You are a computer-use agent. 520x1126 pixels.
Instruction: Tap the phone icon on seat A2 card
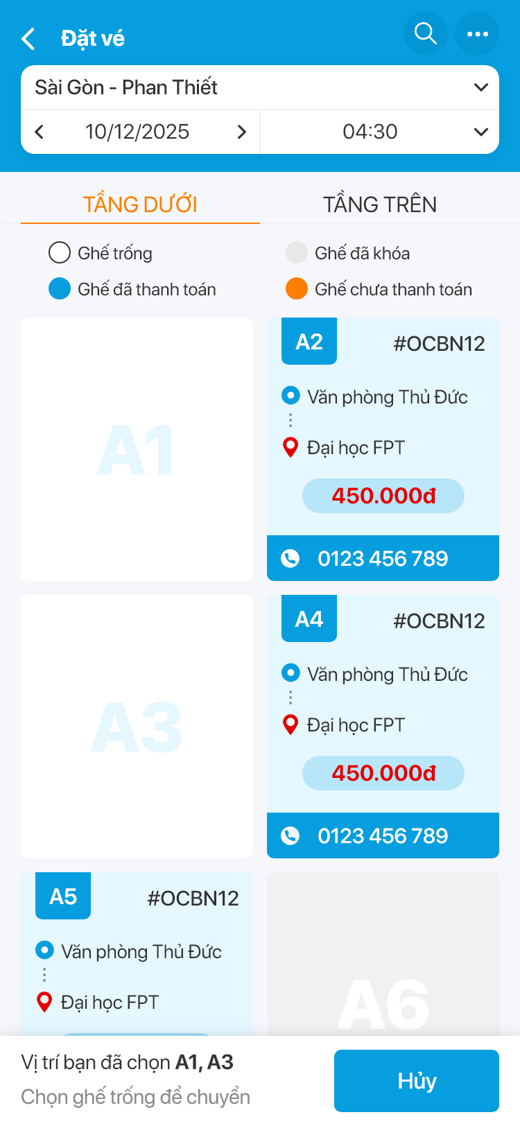coord(290,558)
